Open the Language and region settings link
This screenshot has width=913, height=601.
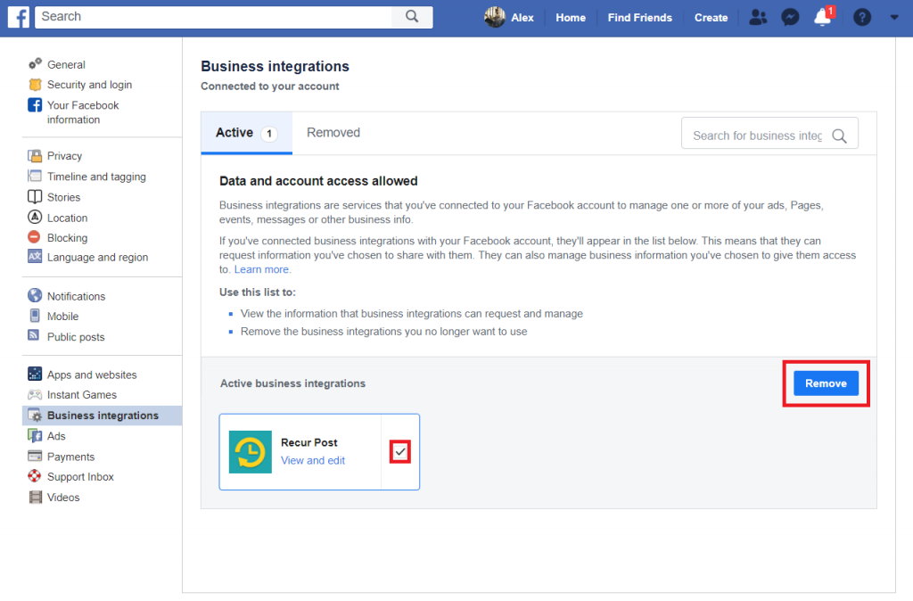coord(98,258)
